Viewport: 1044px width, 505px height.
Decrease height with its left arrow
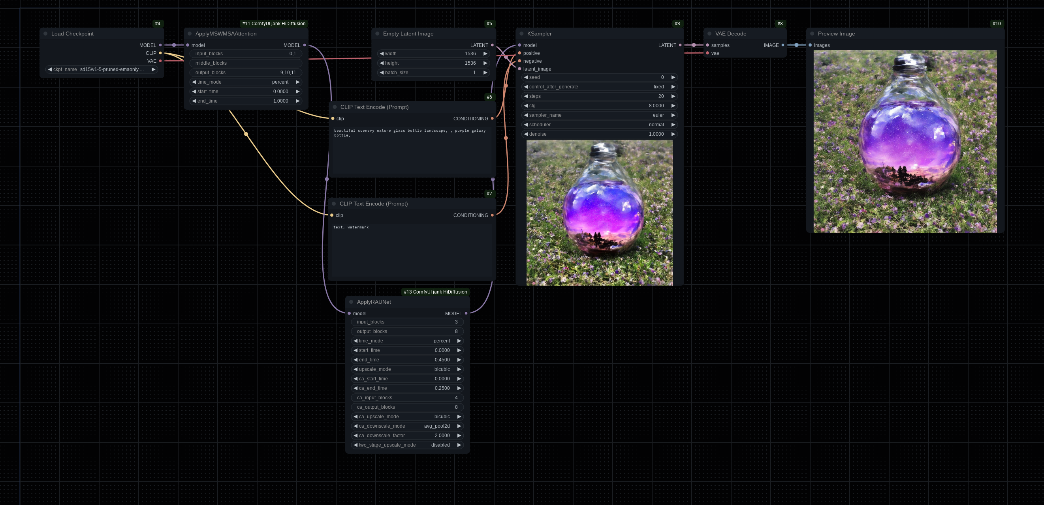(382, 63)
